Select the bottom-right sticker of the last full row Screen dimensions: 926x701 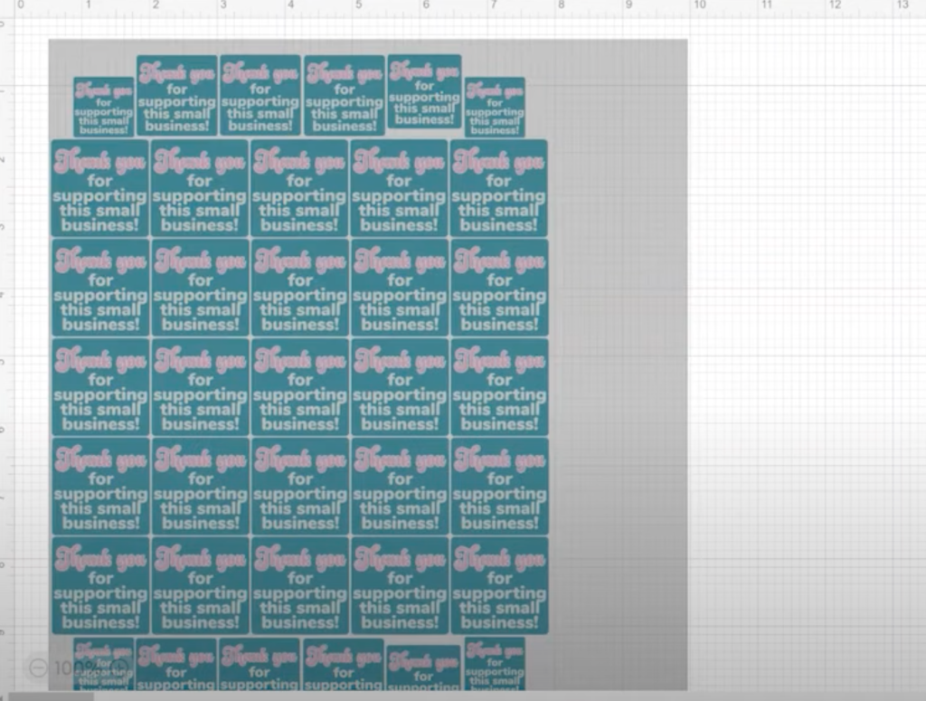pyautogui.click(x=498, y=586)
